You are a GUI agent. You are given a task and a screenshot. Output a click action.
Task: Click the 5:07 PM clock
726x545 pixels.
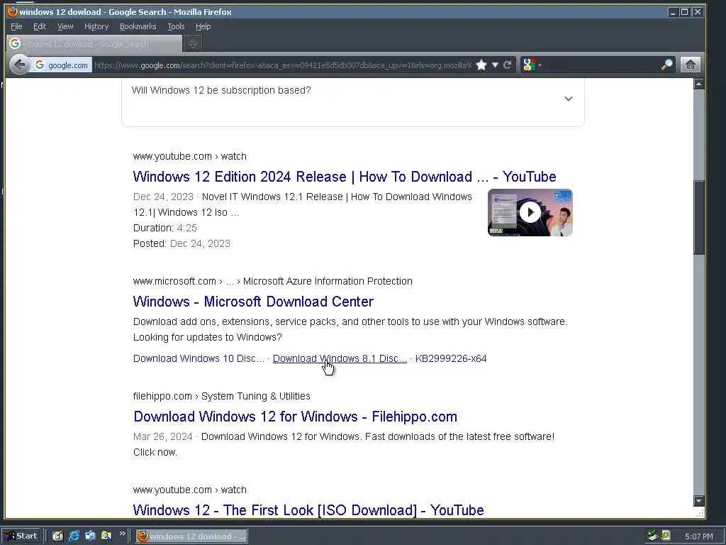pos(698,536)
